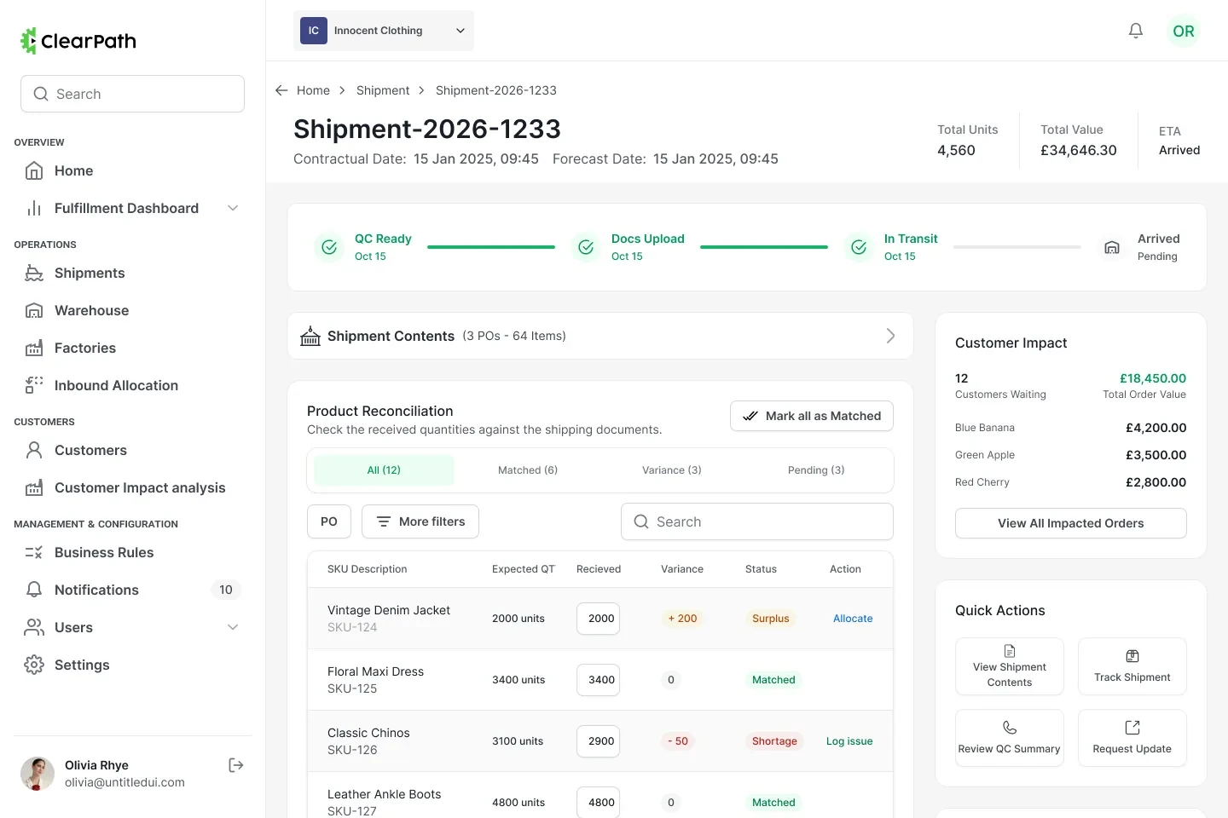Click the ClearPath logo

click(x=78, y=41)
